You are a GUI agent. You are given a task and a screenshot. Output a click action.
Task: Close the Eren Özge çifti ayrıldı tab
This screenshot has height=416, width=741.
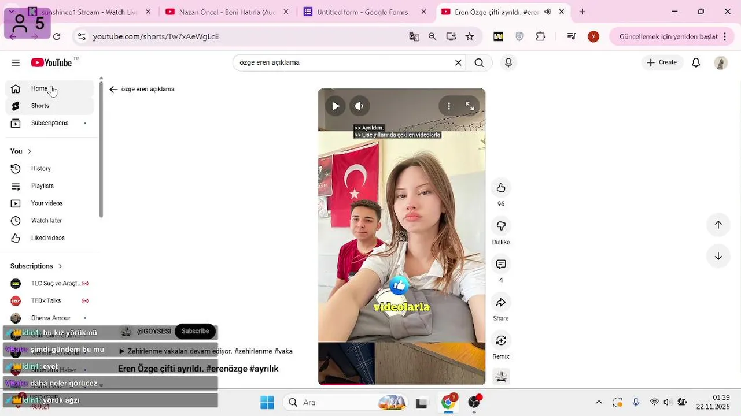tap(561, 12)
